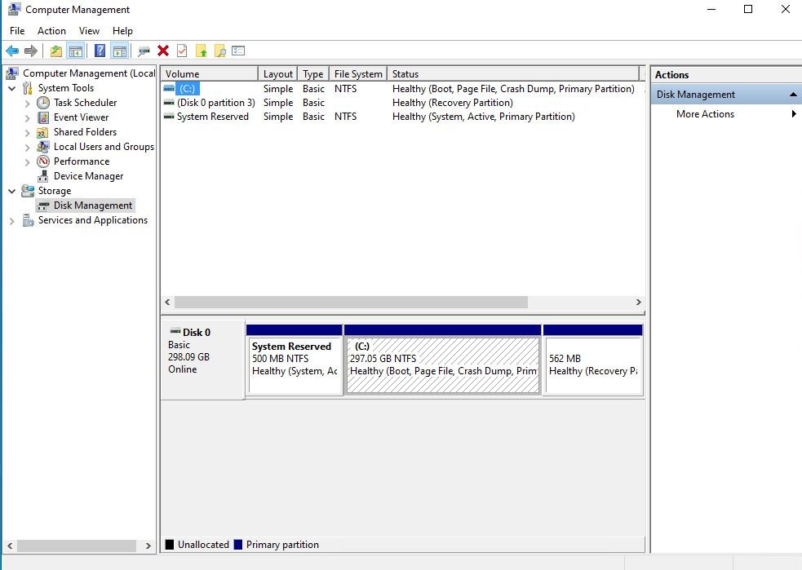Toggle the Show/Hide Action Pane icon

(x=120, y=51)
